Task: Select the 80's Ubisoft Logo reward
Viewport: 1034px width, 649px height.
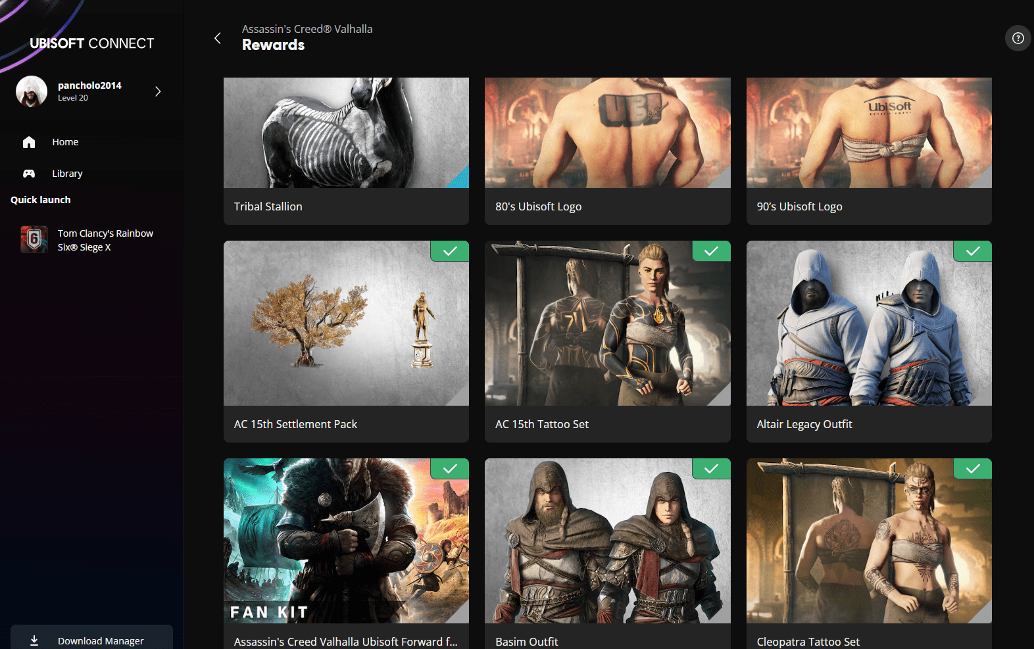Action: pyautogui.click(x=607, y=151)
